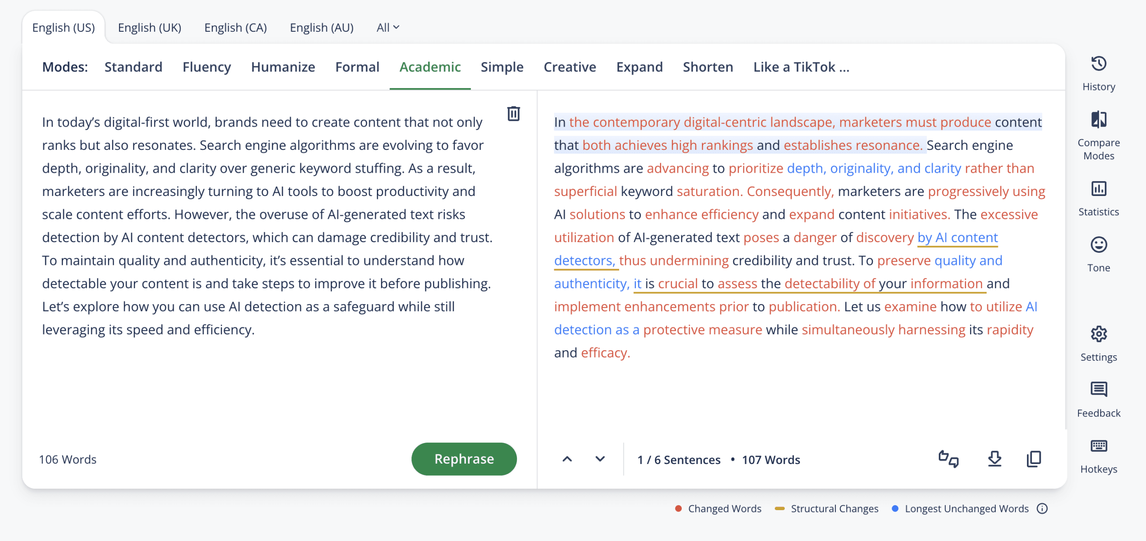Delete input text with trash icon

pos(513,114)
